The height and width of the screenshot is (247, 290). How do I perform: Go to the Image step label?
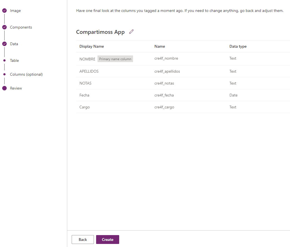pos(15,11)
